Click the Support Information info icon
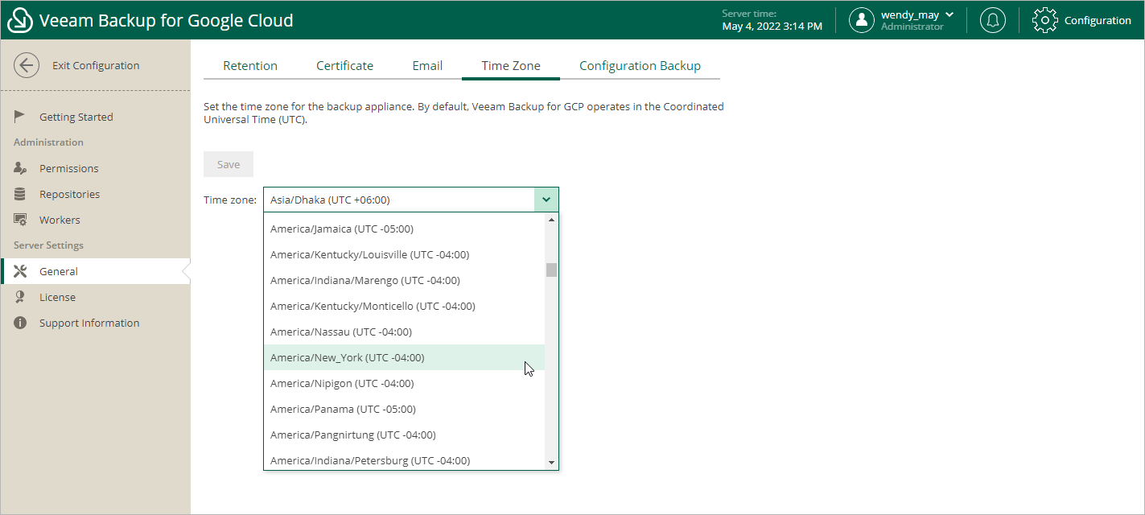 [x=20, y=323]
